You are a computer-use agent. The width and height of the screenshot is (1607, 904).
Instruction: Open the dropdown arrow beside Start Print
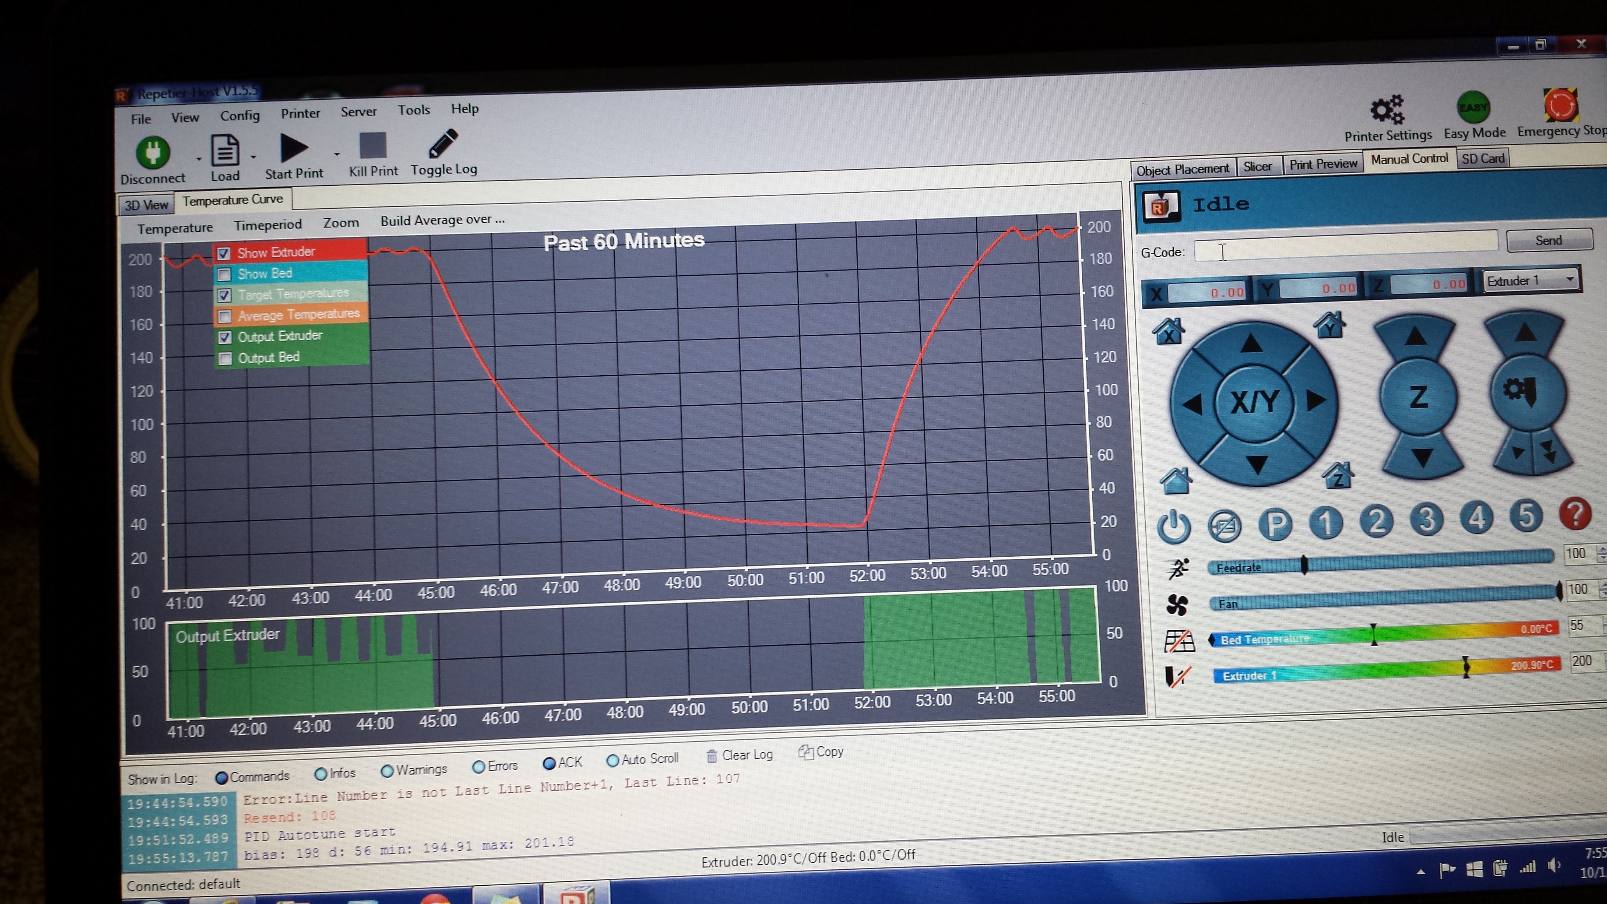(x=337, y=154)
